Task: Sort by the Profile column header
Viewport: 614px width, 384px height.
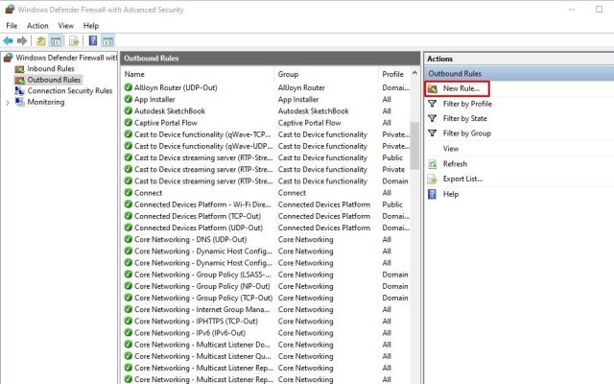Action: point(394,74)
